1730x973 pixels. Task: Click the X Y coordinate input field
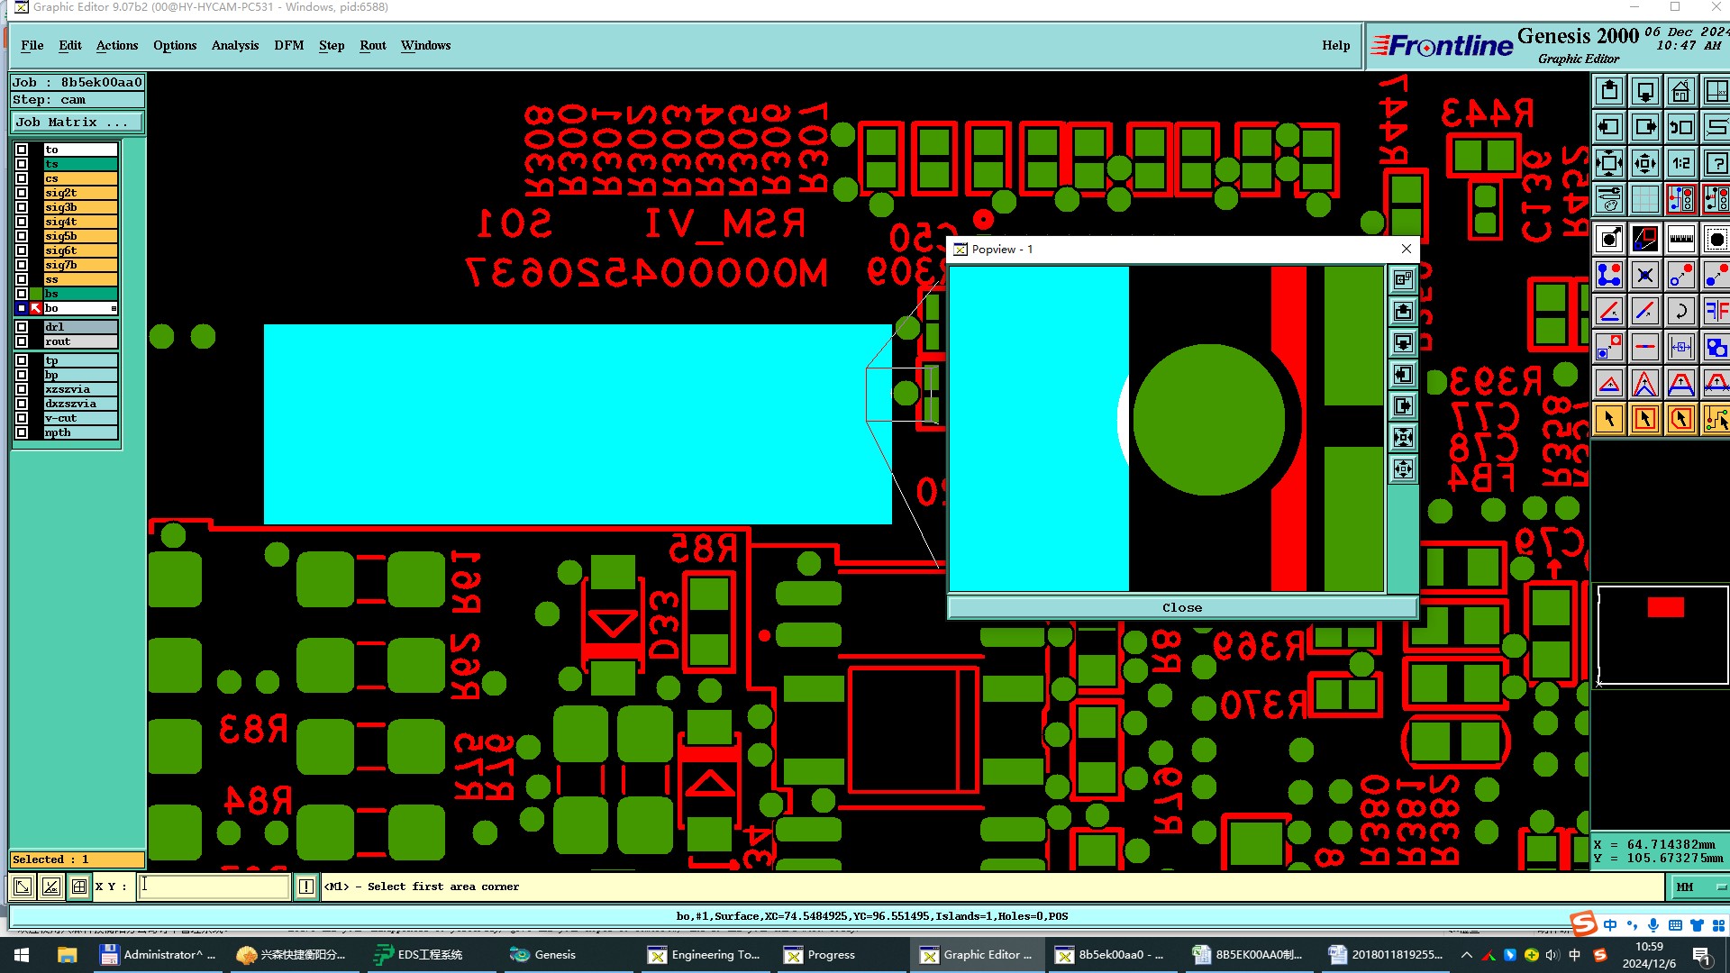coord(214,887)
